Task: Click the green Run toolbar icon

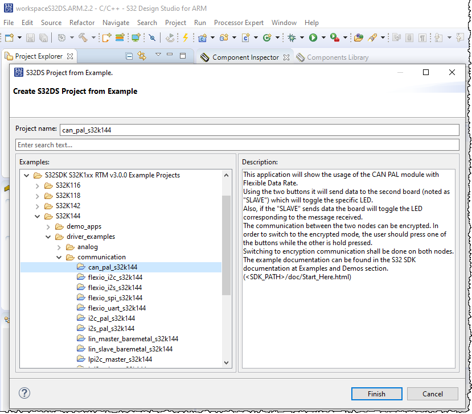Action: (x=313, y=38)
